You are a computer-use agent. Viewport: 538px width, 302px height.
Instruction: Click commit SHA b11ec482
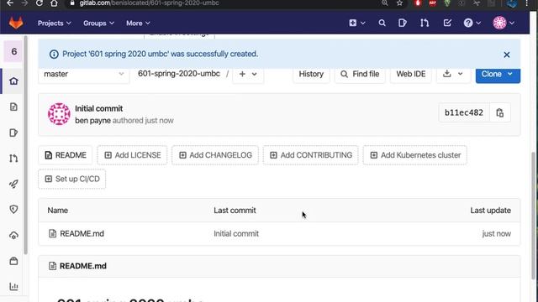(x=464, y=112)
